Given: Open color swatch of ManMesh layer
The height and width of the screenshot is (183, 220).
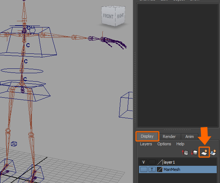Looking at the screenshot, I should (x=159, y=169).
